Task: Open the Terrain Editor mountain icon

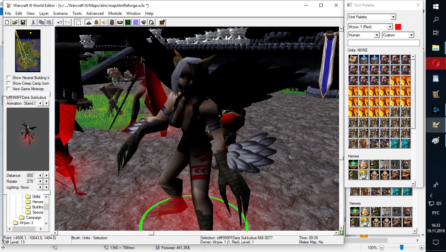Action: point(88,22)
